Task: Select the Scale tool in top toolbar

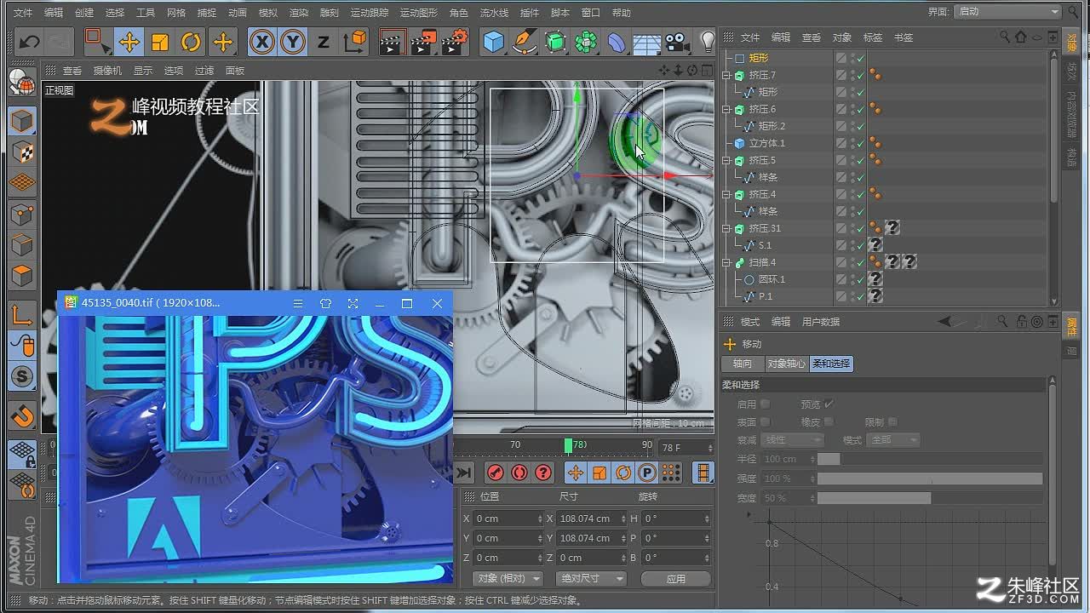Action: pyautogui.click(x=160, y=42)
